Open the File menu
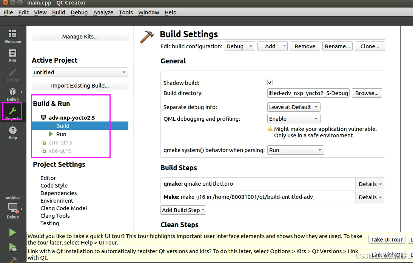The height and width of the screenshot is (263, 413). [8, 12]
